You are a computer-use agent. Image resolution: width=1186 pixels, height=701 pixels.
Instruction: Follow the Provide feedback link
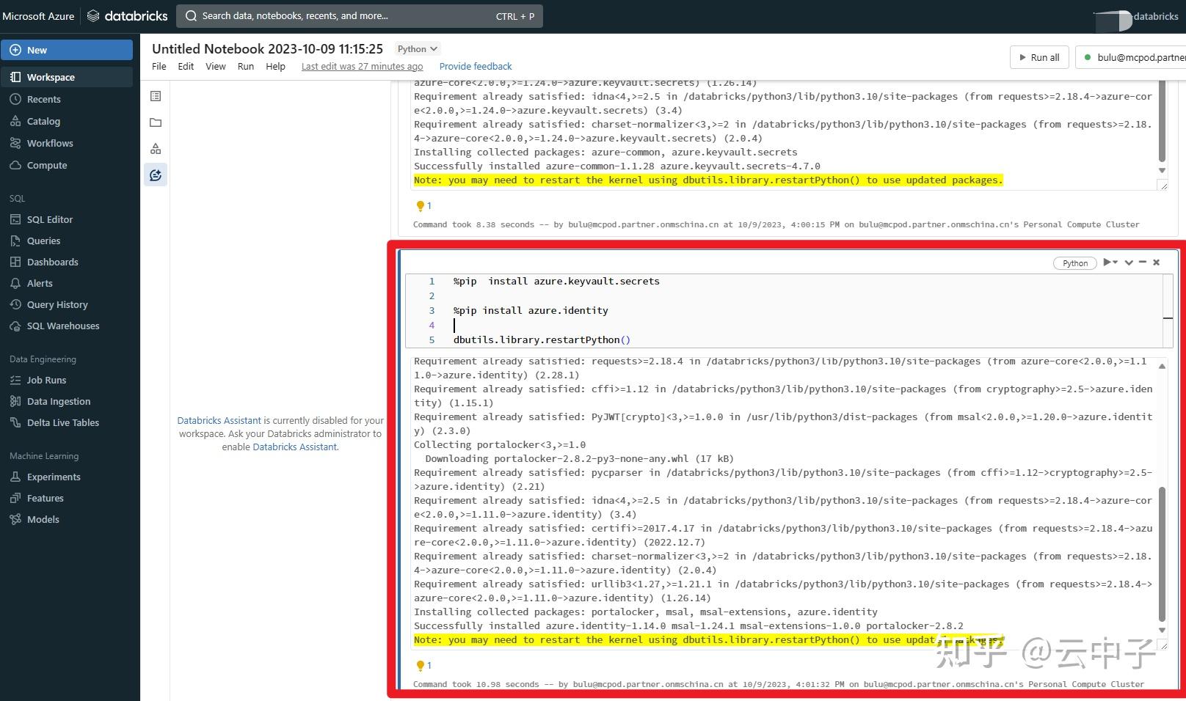(476, 66)
